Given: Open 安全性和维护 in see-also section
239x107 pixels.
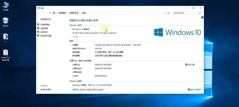Looking at the screenshot, I should pos(46,90).
